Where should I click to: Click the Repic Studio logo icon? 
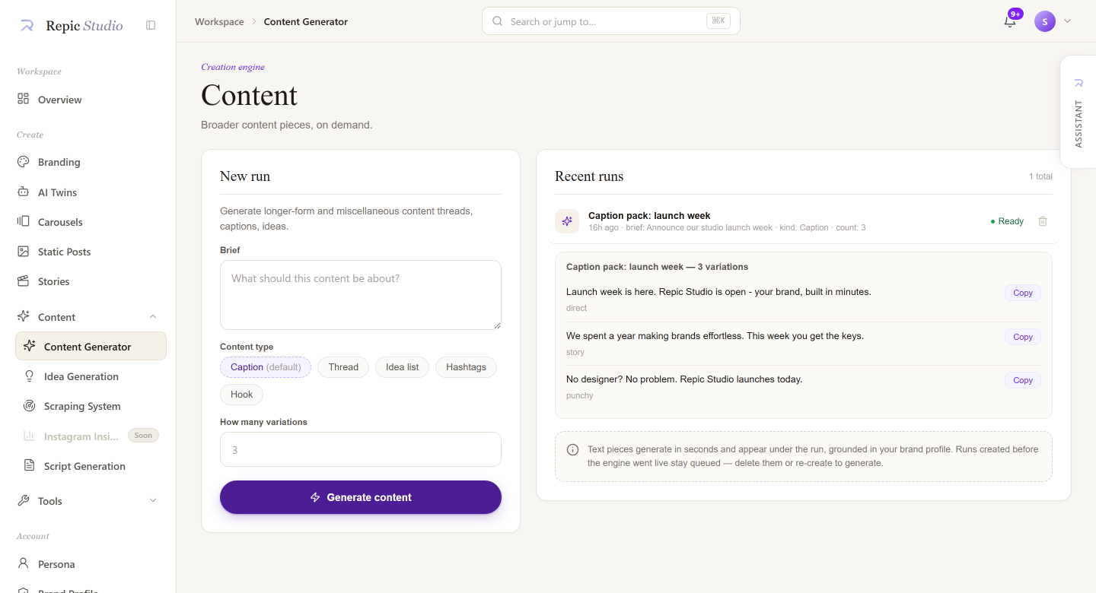coord(27,26)
